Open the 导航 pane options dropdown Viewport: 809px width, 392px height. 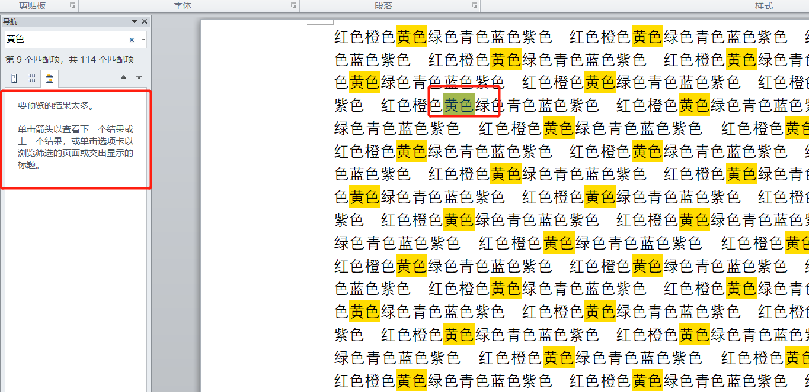click(x=135, y=22)
